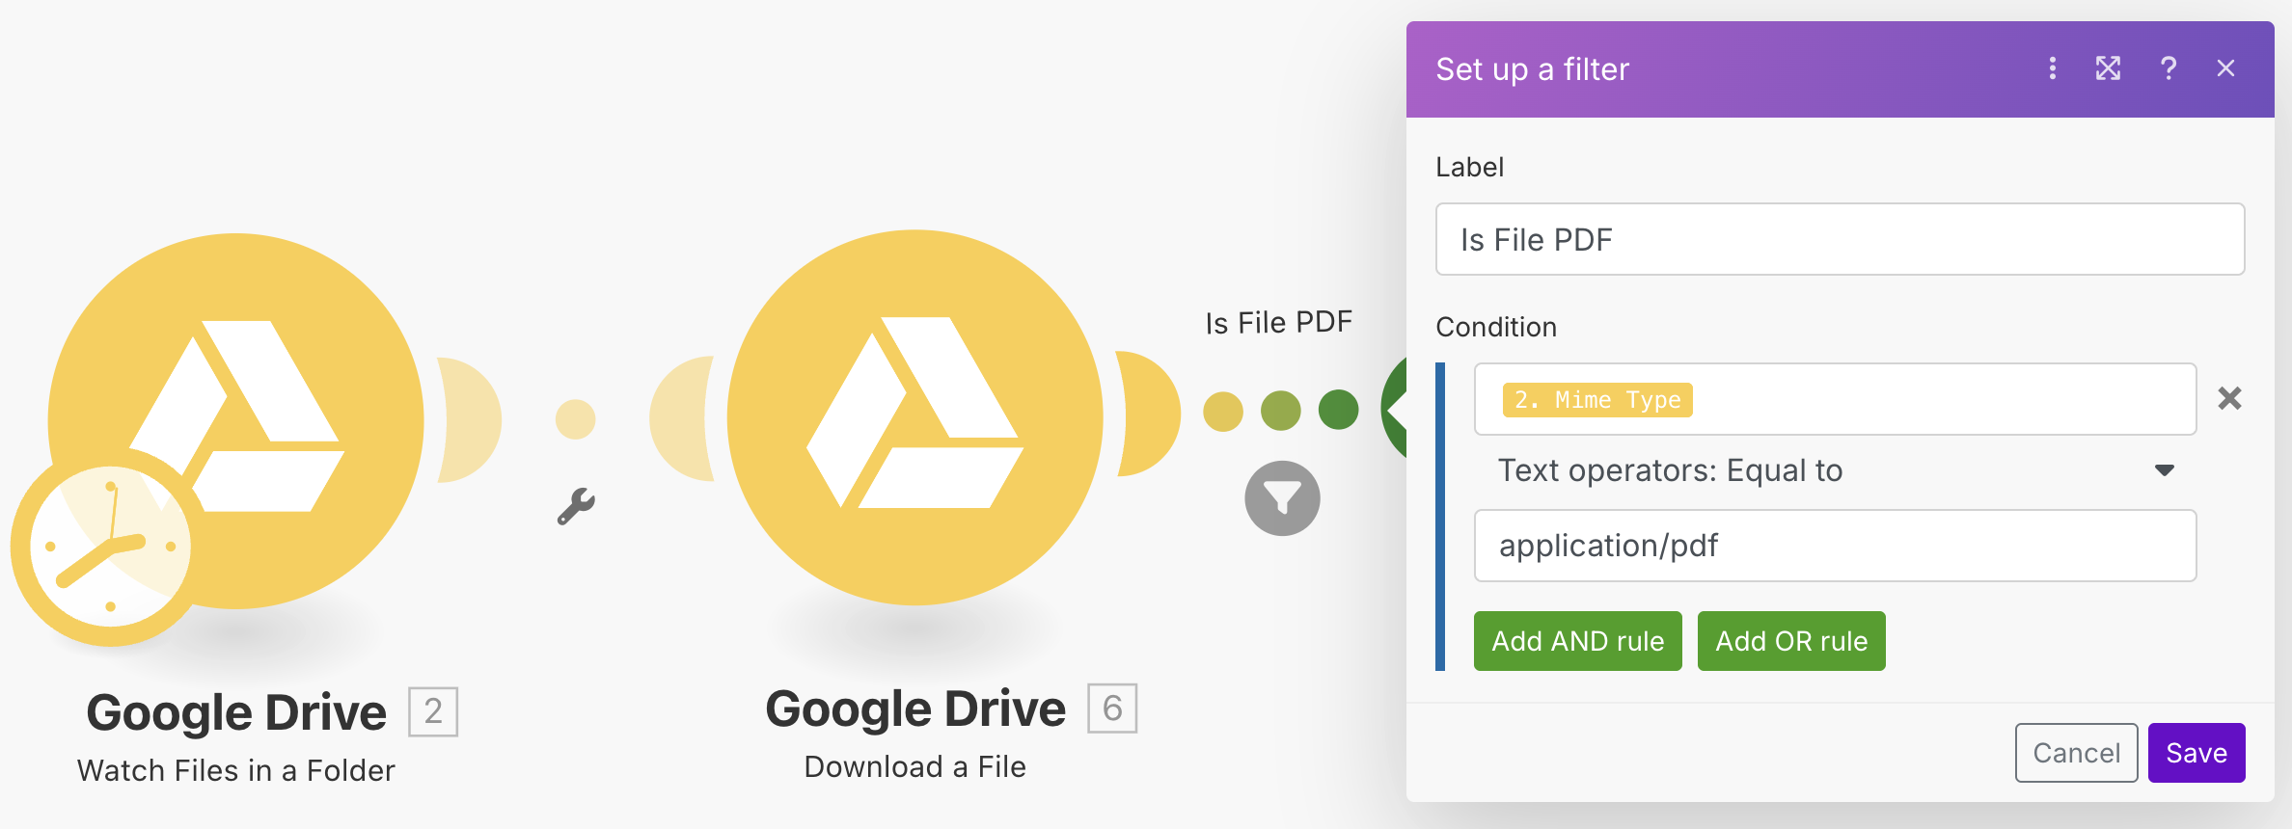Image resolution: width=2292 pixels, height=829 pixels.
Task: Open the Google Drive Download a File module
Action: [914, 417]
